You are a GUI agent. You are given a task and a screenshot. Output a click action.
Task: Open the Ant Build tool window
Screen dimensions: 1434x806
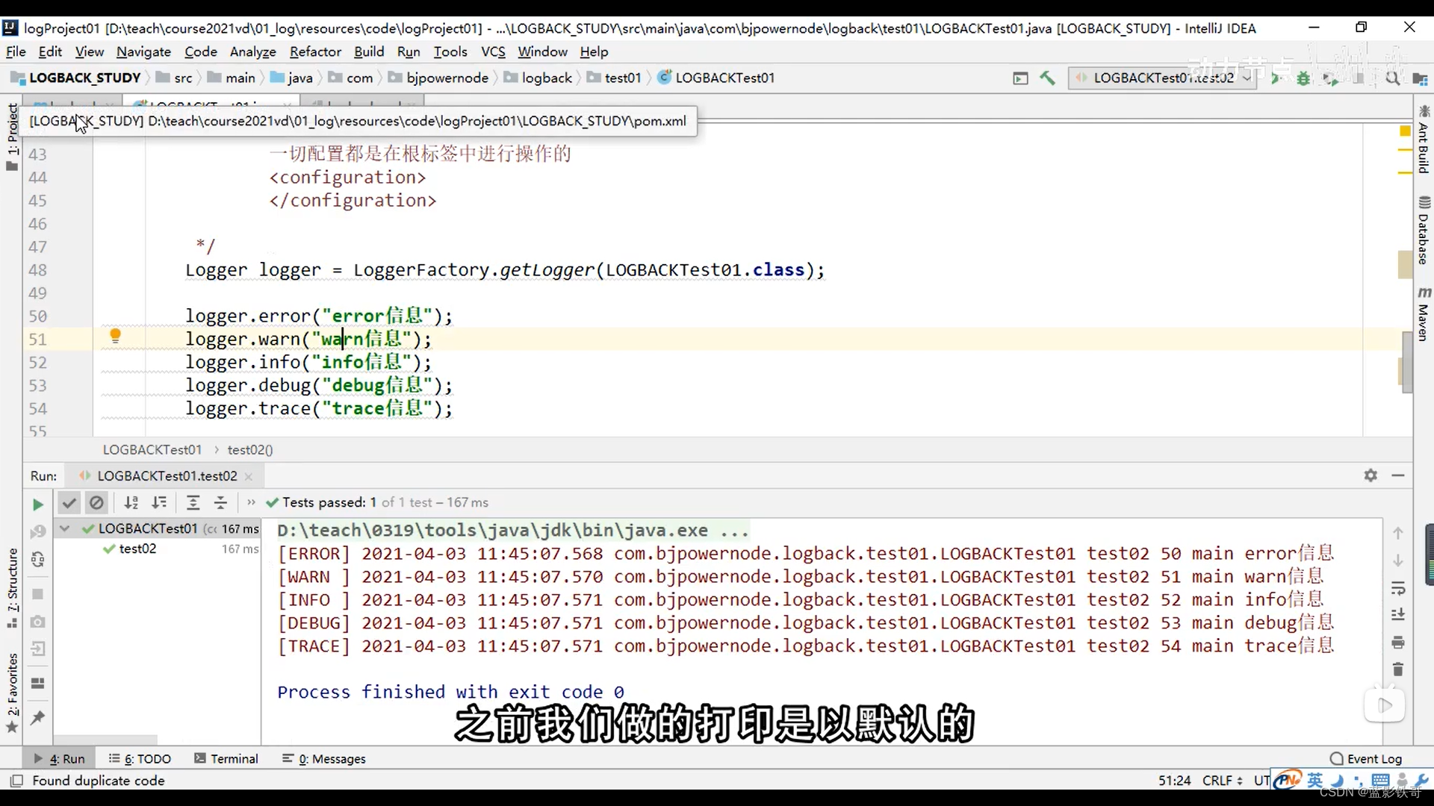coord(1424,140)
